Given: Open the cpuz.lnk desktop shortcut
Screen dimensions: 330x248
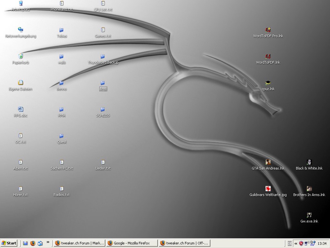Looking at the screenshot, I should point(268,83).
